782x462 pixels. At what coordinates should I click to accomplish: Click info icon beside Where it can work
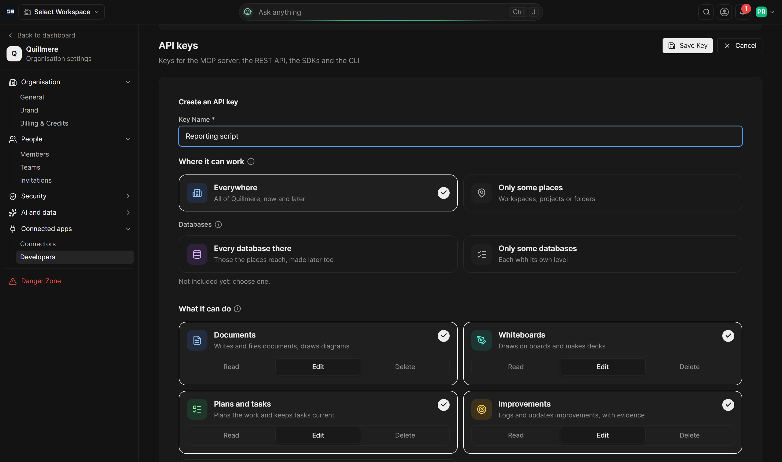[x=251, y=162]
